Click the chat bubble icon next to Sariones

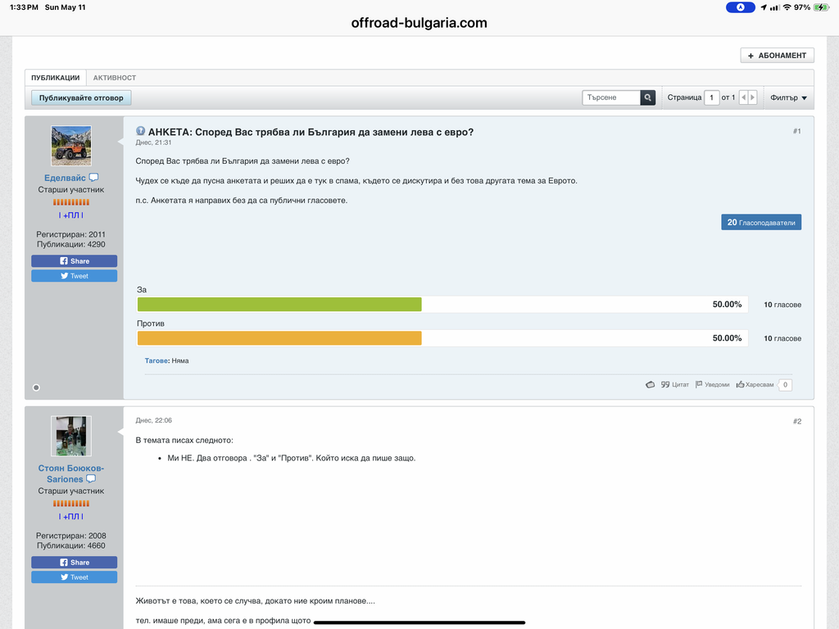click(x=91, y=479)
